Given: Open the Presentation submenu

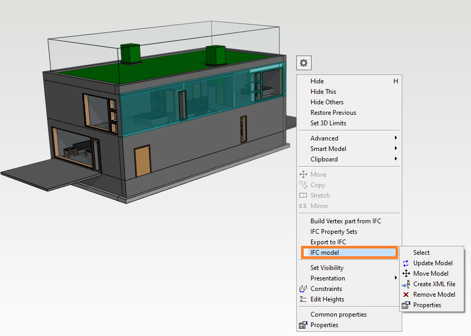Looking at the screenshot, I should coord(327,278).
